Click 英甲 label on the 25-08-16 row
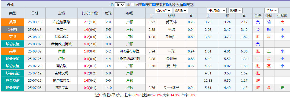290x98 pixels. coord(13,22)
